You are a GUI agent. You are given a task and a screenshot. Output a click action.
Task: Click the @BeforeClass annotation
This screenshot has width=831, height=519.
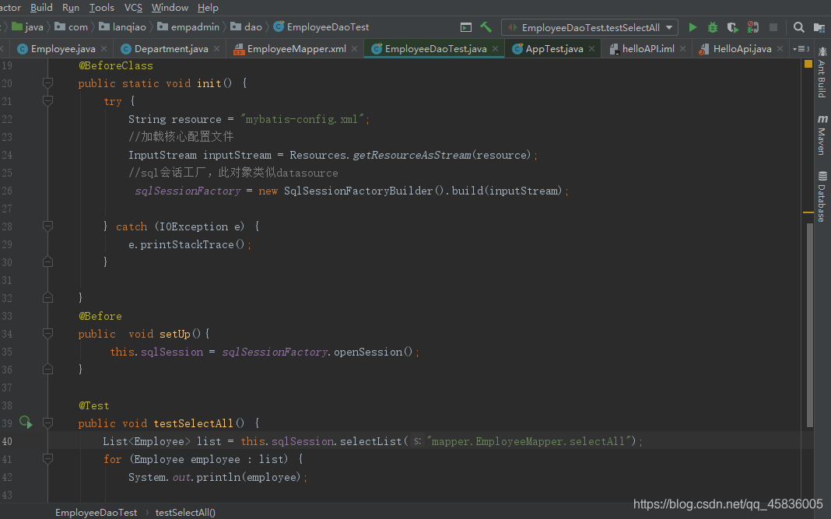point(115,65)
